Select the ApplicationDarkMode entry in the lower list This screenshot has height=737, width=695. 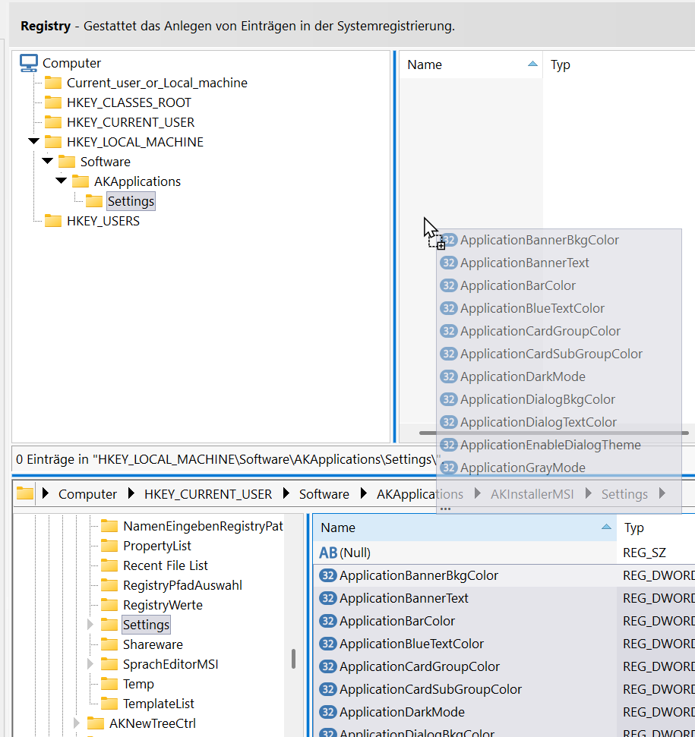pos(402,712)
